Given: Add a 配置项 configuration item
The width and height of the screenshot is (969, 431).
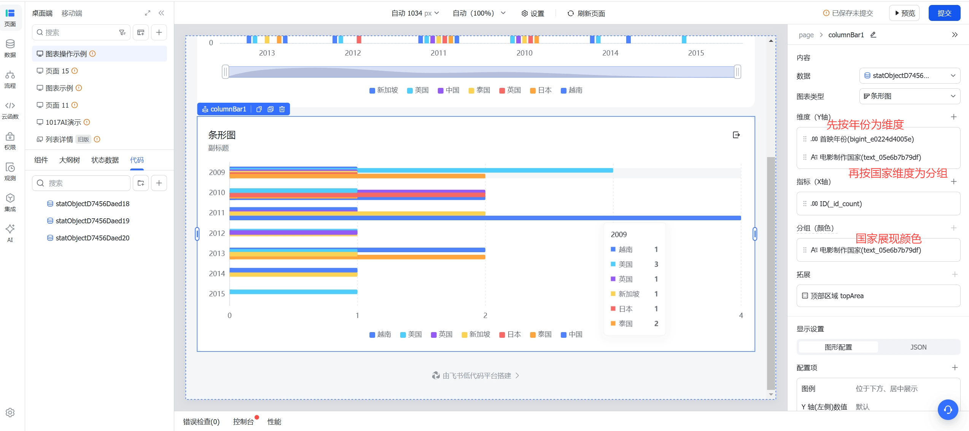Looking at the screenshot, I should 955,367.
